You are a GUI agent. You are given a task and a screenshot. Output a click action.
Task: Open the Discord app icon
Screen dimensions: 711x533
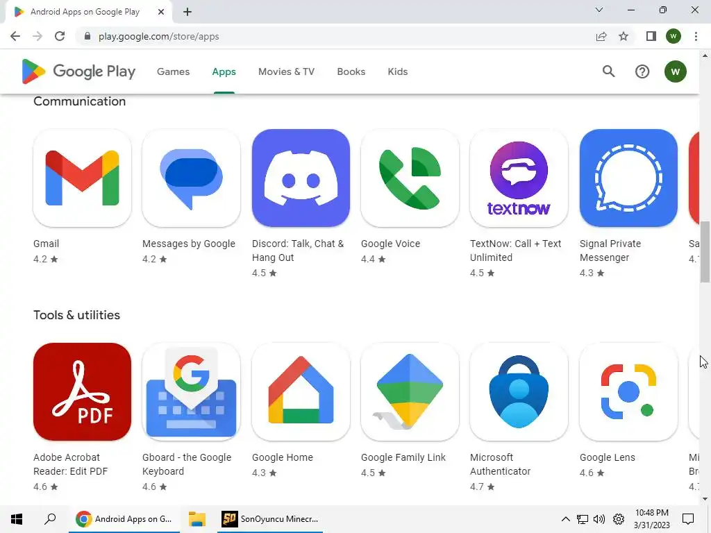301,178
